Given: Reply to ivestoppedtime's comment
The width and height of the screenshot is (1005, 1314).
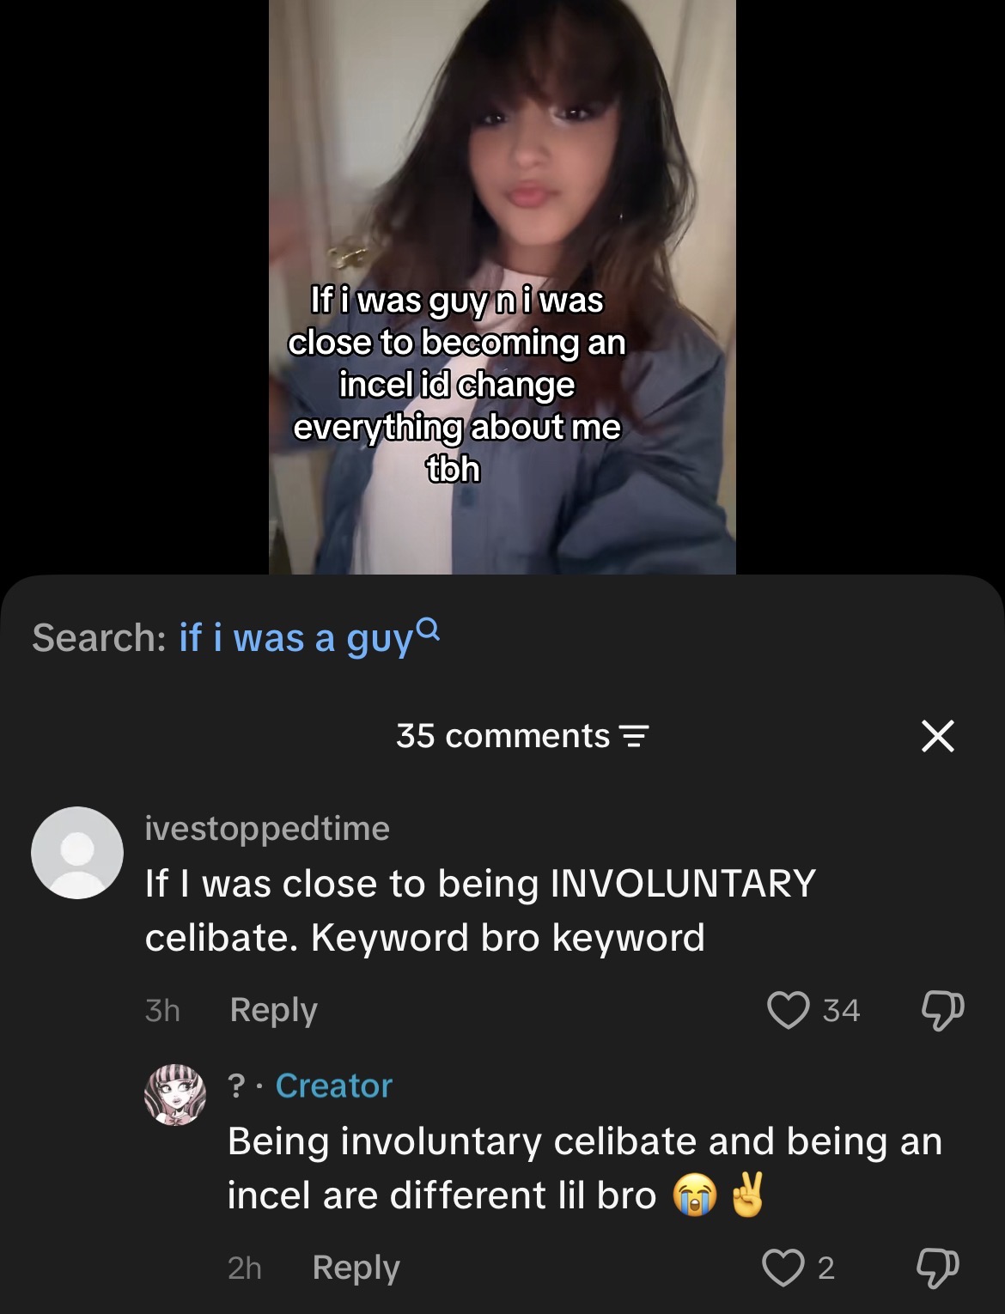Looking at the screenshot, I should click(274, 1010).
